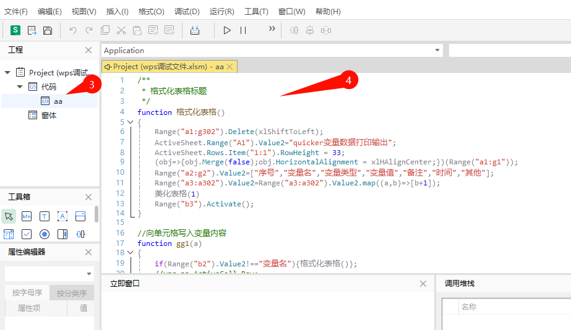Select the spin button control in toolbox
This screenshot has height=330, width=571.
coord(80,234)
